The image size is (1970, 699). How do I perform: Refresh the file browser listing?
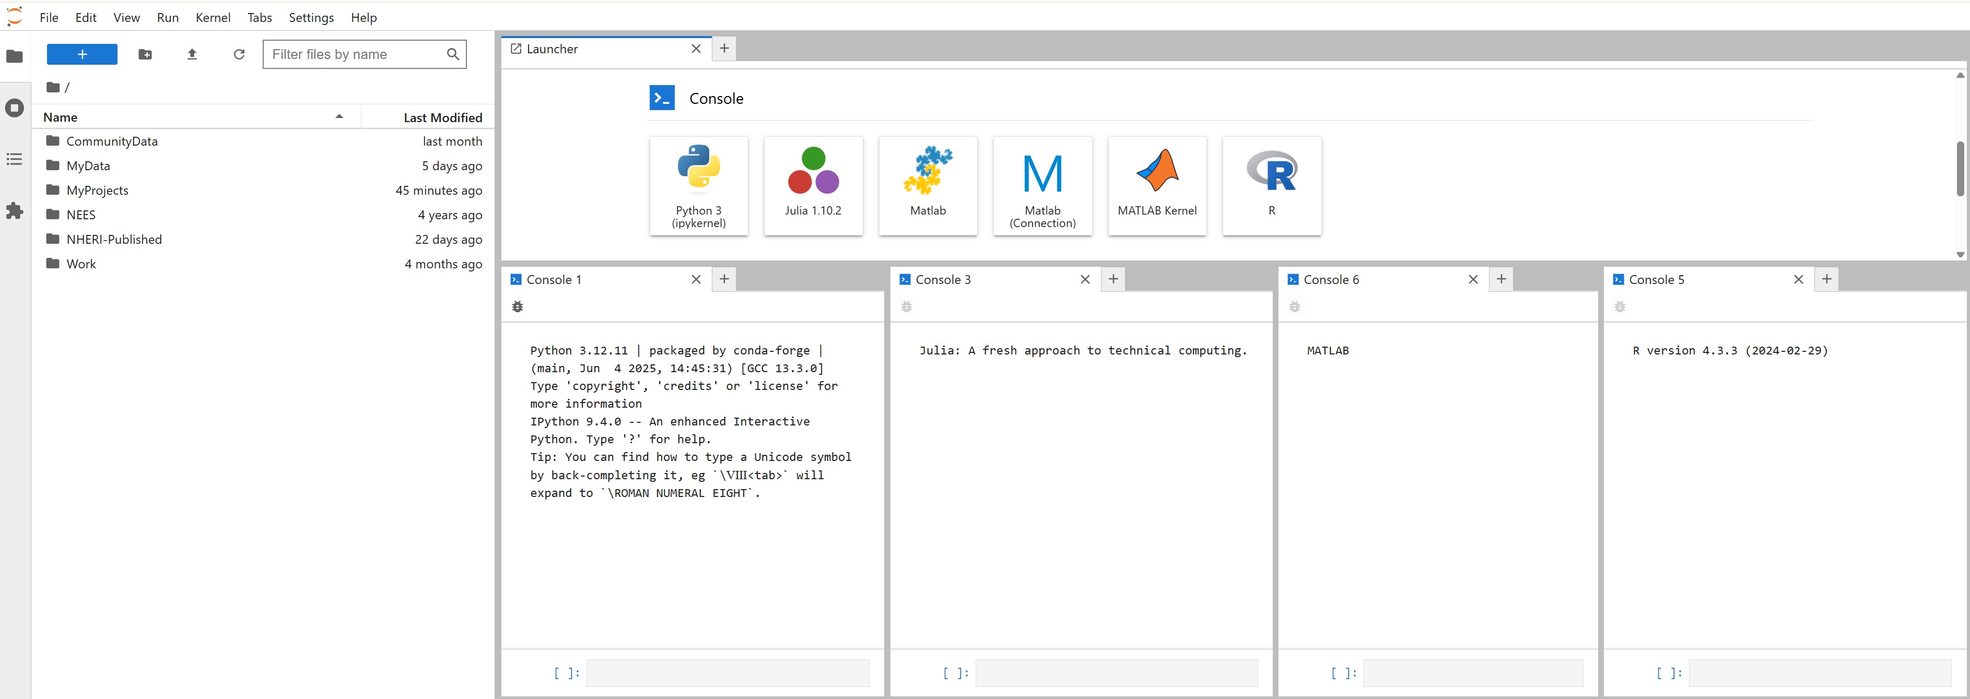pos(239,54)
